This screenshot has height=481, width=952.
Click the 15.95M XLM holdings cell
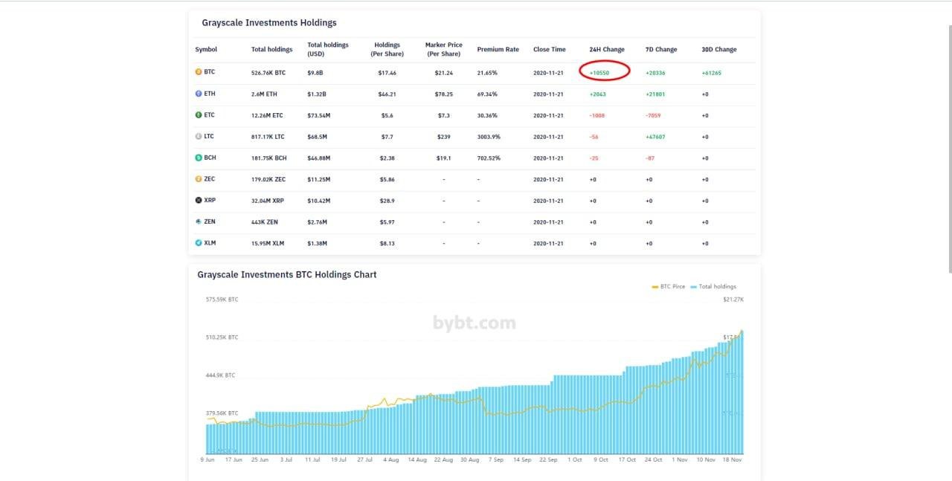click(268, 243)
